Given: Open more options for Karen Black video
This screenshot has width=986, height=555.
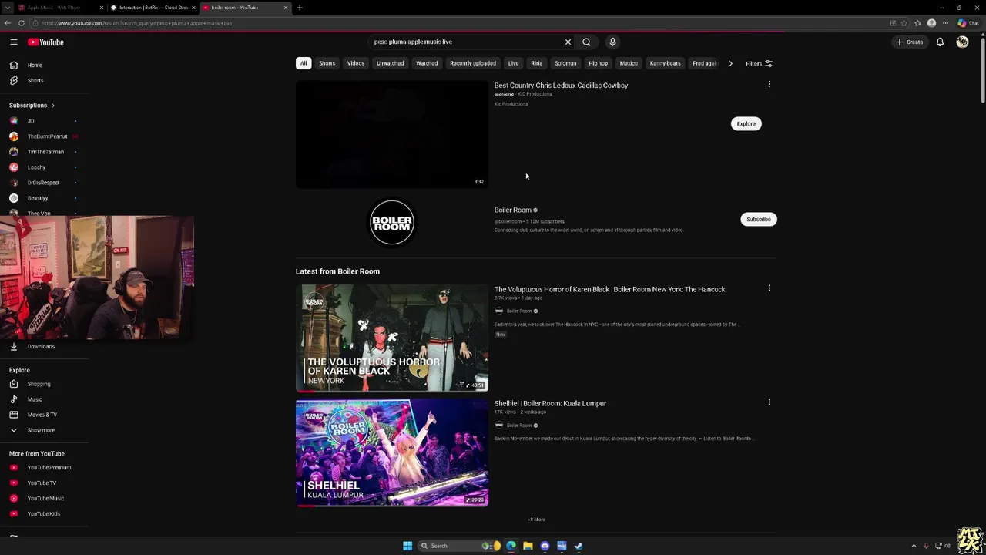Looking at the screenshot, I should (x=769, y=288).
